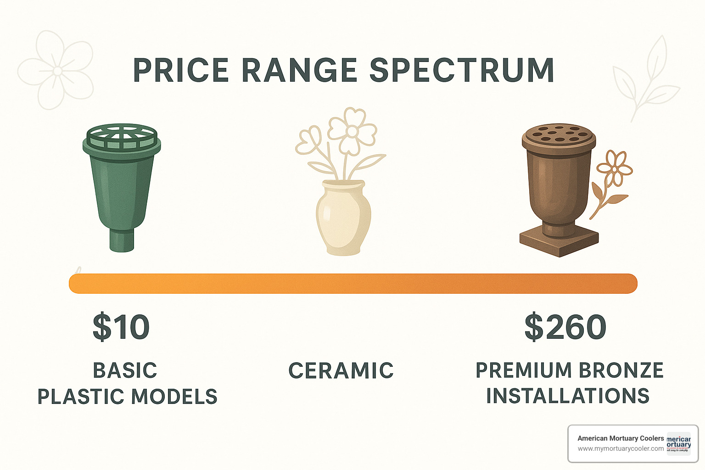Click the bronze urn vase icon
This screenshot has width=705, height=470.
pyautogui.click(x=559, y=188)
